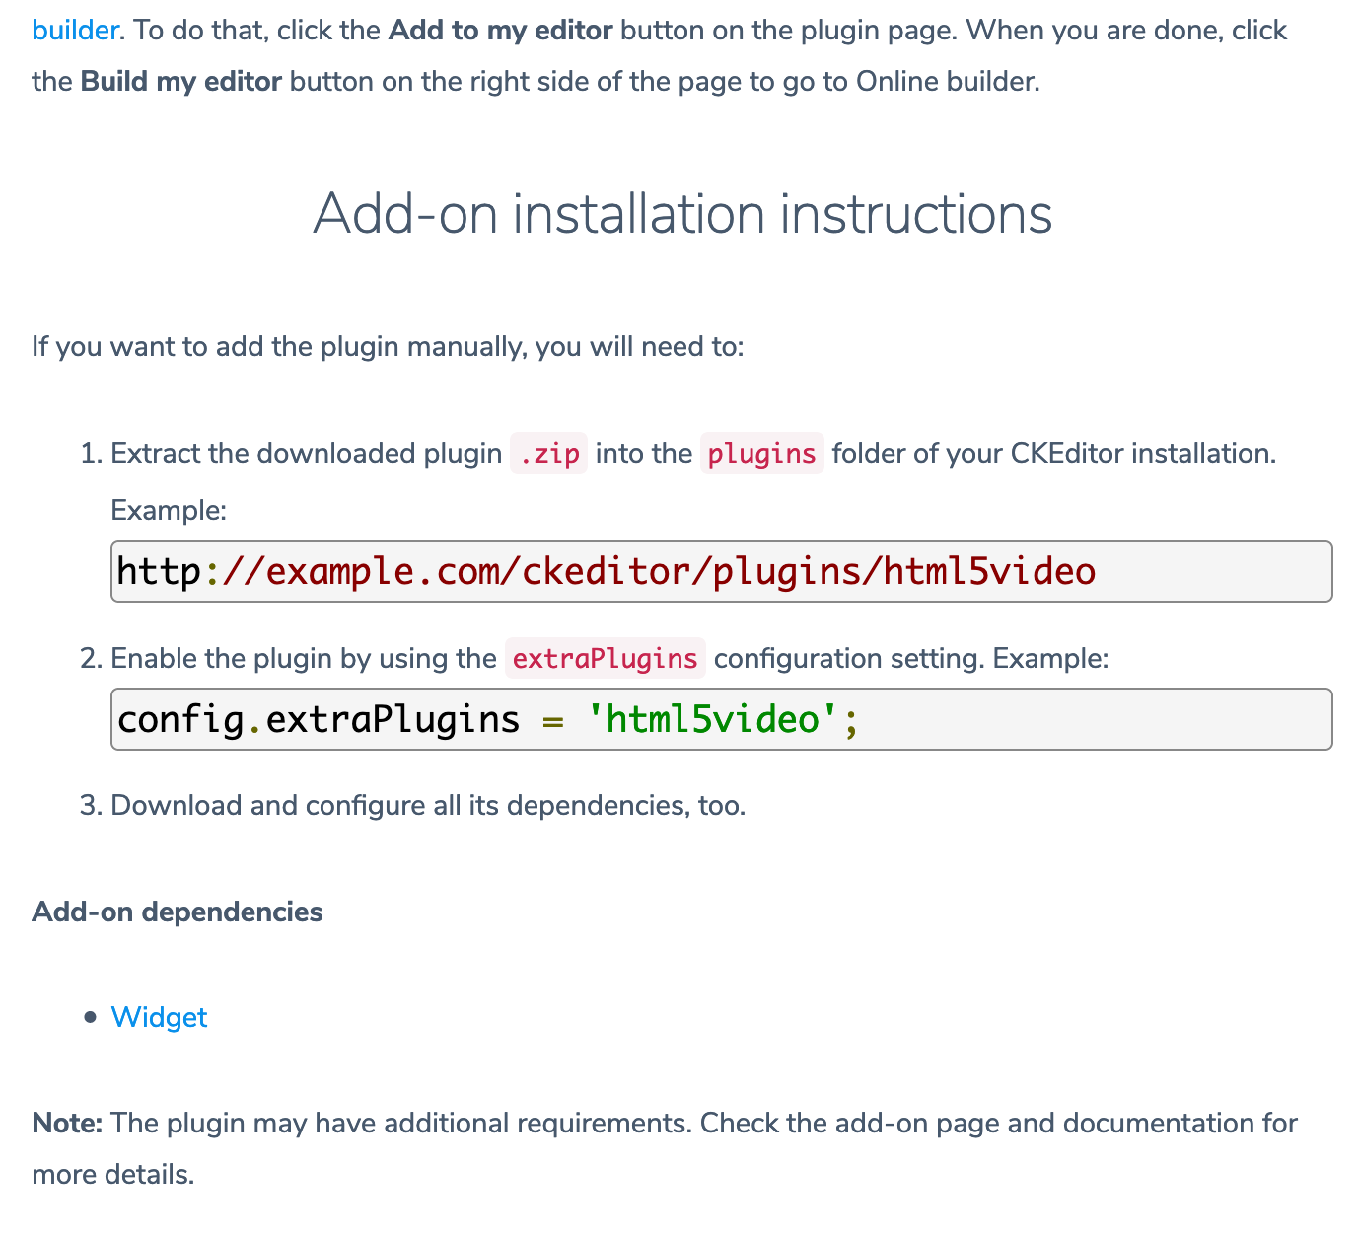Click the config.extraPlugins code block
Image resolution: width=1359 pixels, height=1241 pixels.
721,719
